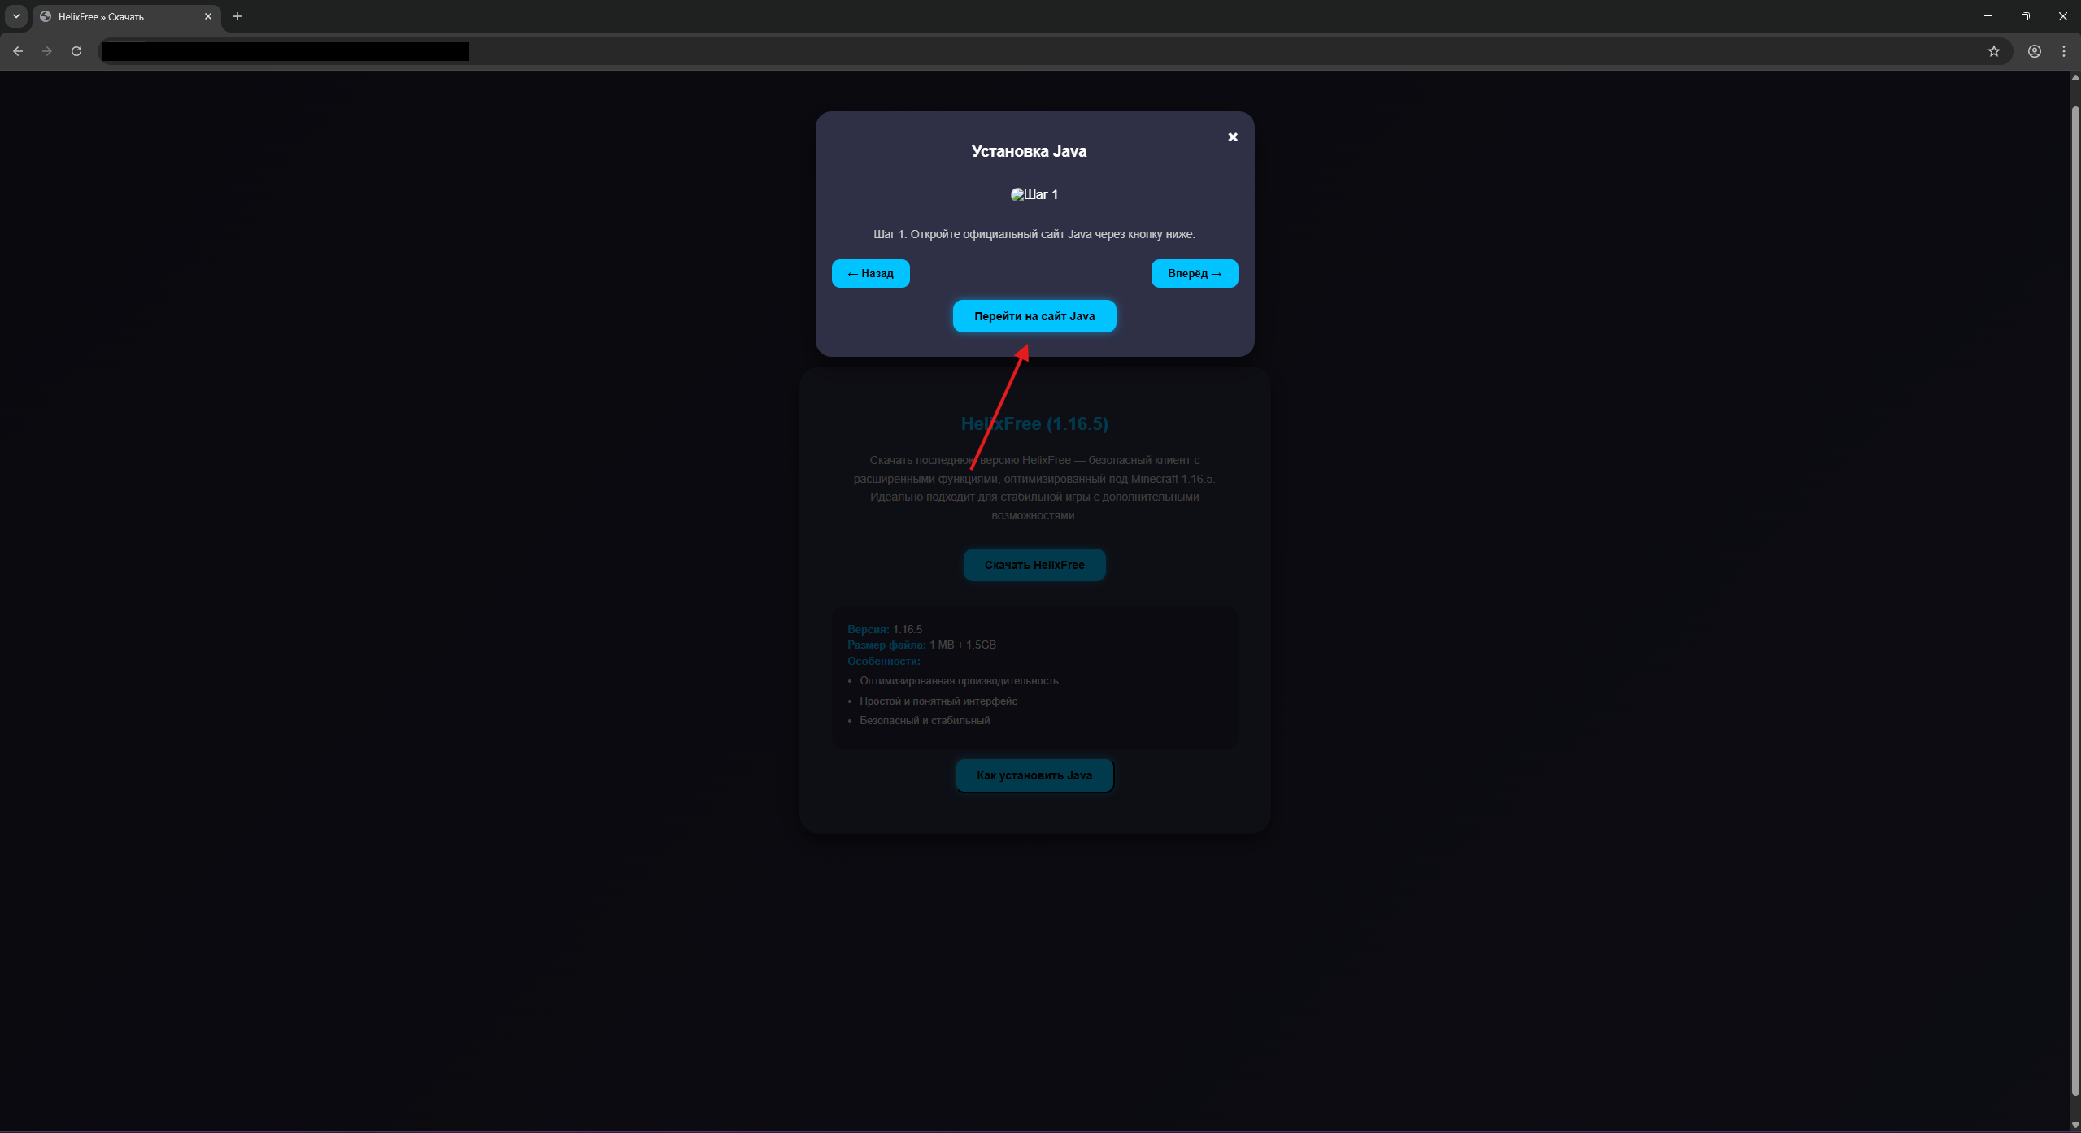The image size is (2081, 1133).
Task: Click the ← Назад button
Action: (x=870, y=273)
